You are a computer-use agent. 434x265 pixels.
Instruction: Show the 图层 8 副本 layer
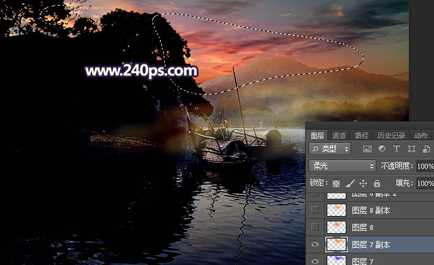(315, 210)
